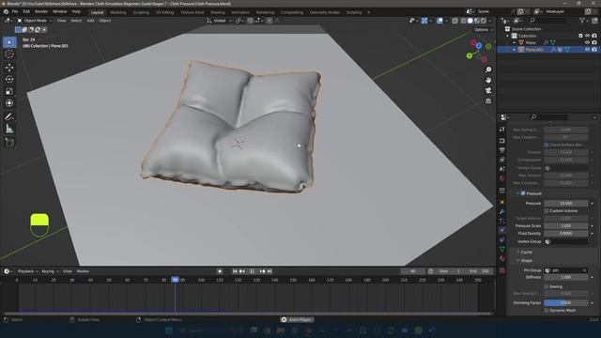Viewport: 601px width, 338px height.
Task: Enable the Sewing checkbox
Action: click(x=547, y=286)
